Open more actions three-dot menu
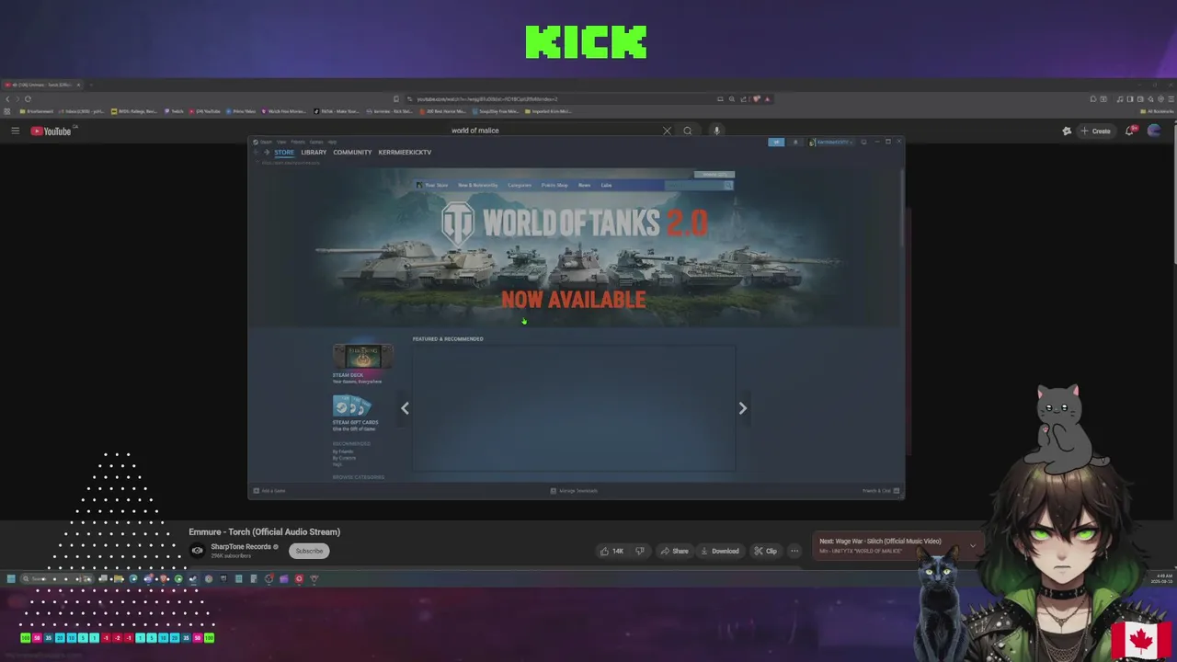1177x662 pixels. pyautogui.click(x=794, y=551)
